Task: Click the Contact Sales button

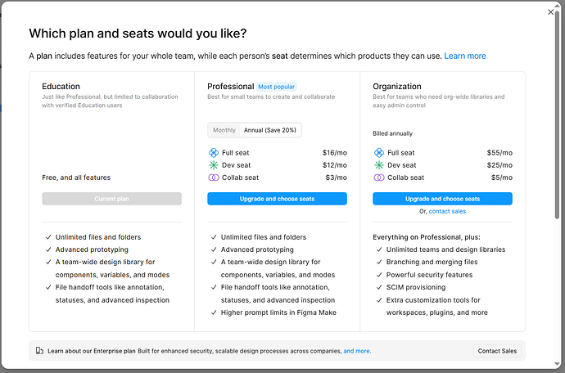Action: coord(497,351)
